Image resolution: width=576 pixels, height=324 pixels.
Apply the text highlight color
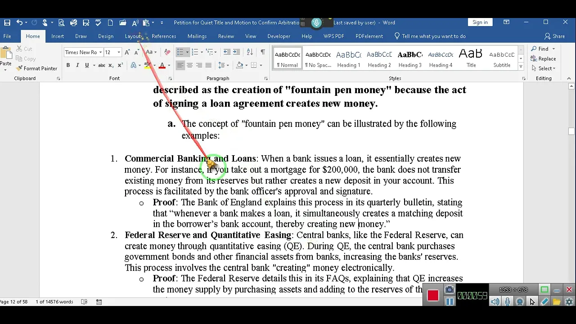pyautogui.click(x=147, y=65)
